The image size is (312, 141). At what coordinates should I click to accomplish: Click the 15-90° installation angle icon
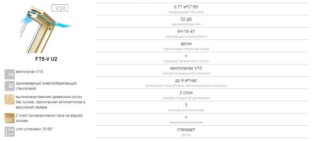9,131
